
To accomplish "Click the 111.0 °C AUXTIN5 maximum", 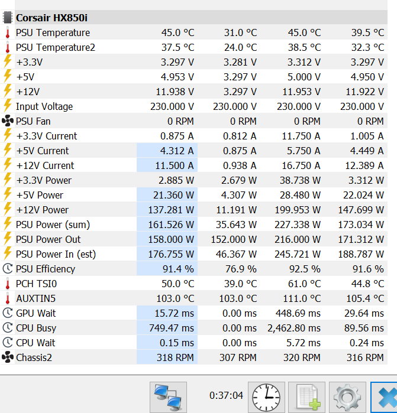I will (302, 298).
